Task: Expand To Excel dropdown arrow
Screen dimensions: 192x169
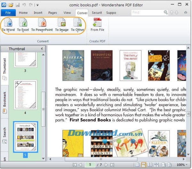Action: point(23,32)
